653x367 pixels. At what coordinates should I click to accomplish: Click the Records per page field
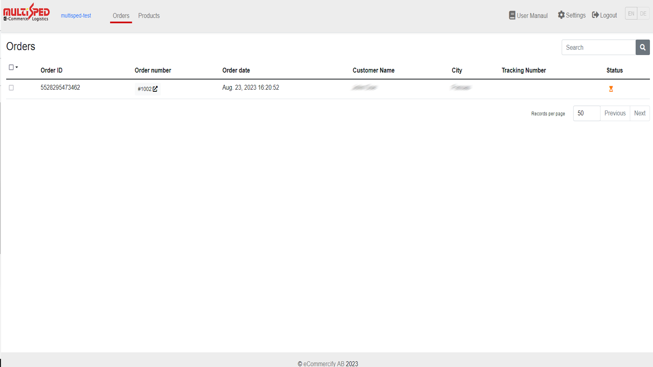(x=587, y=113)
